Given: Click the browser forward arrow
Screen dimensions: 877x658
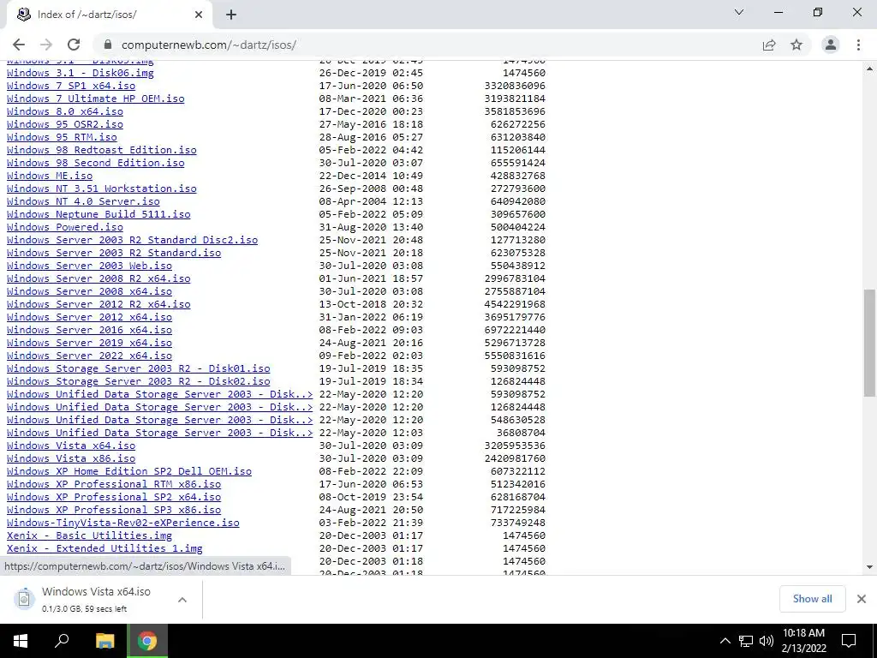Looking at the screenshot, I should (46, 45).
